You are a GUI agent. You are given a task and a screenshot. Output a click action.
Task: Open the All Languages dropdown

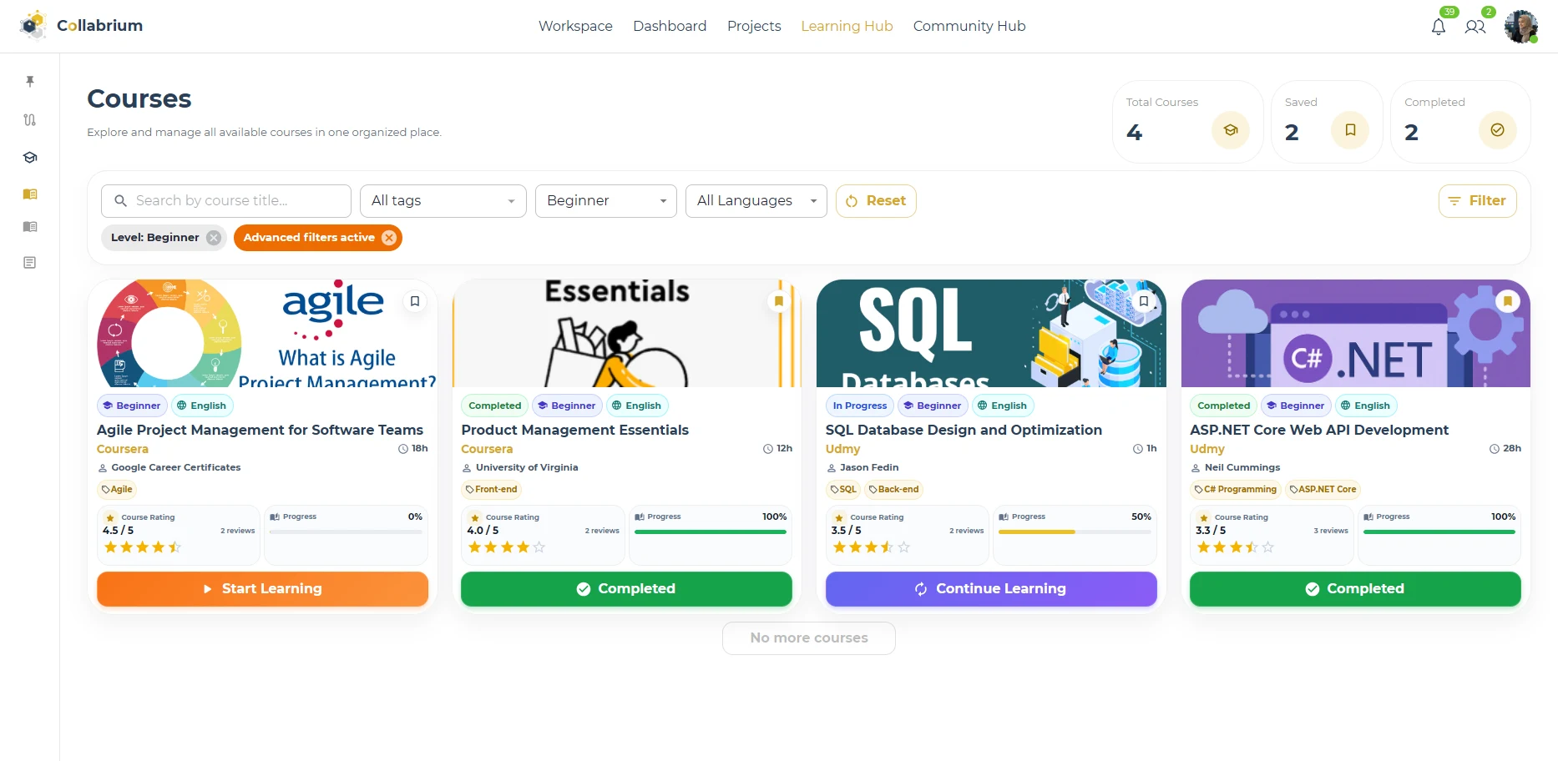click(756, 201)
